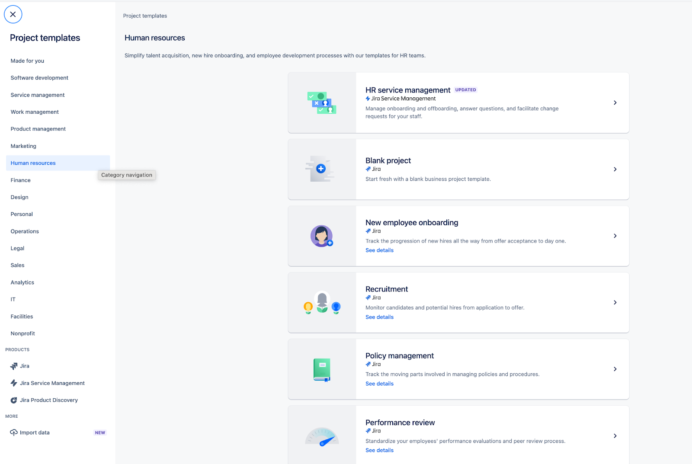
Task: Click the Blank project plus illustration
Action: 321,169
